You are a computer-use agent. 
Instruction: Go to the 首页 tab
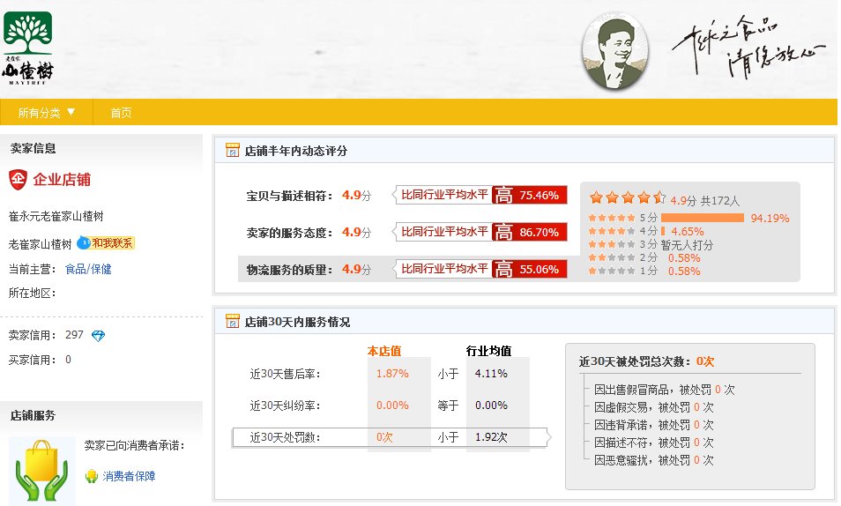point(121,112)
